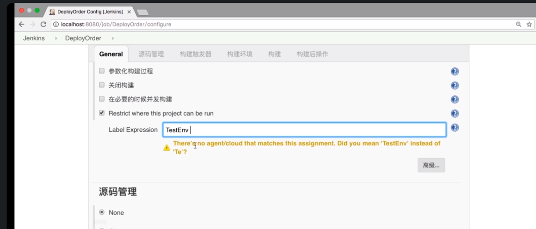Uncheck Restrict where this project can be run

[102, 113]
